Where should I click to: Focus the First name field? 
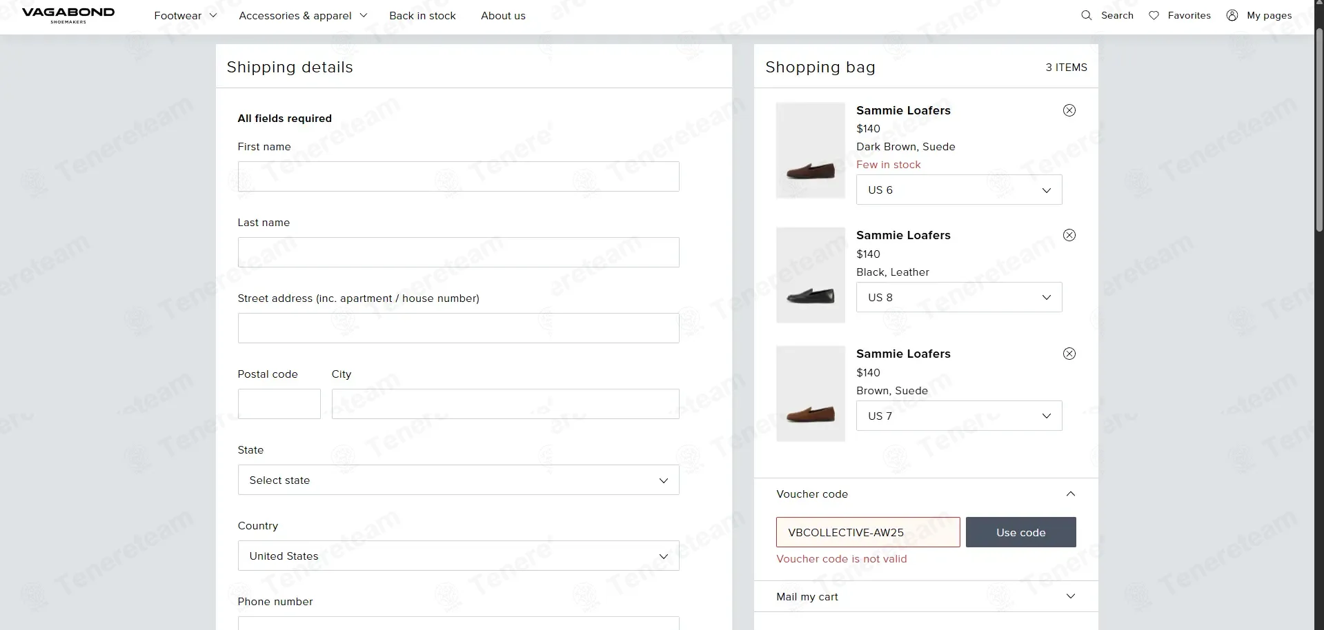(458, 176)
